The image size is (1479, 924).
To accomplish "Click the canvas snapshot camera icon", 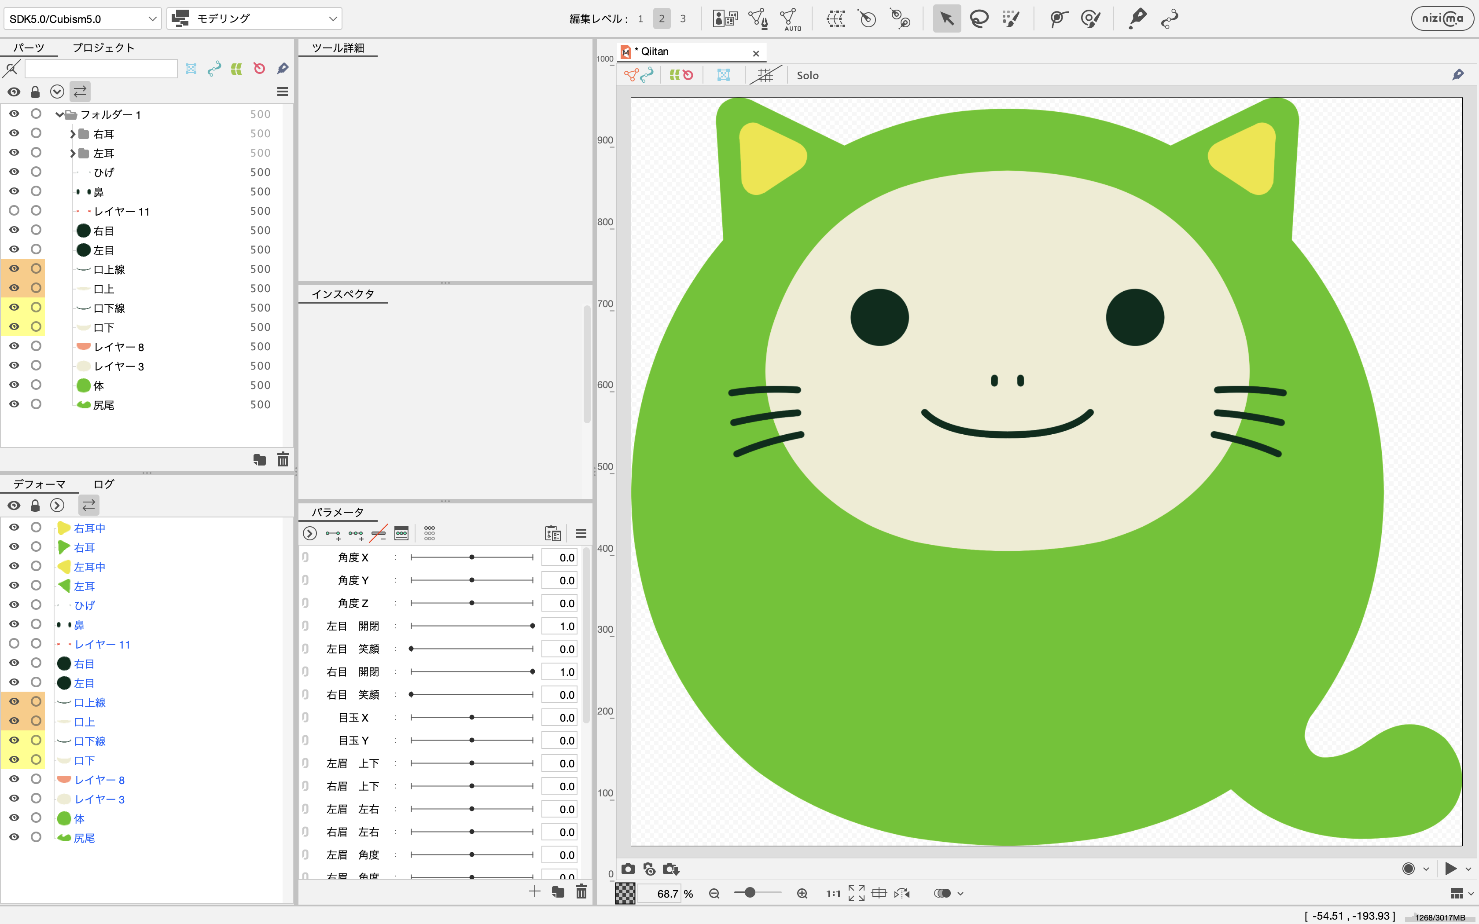I will (x=628, y=869).
